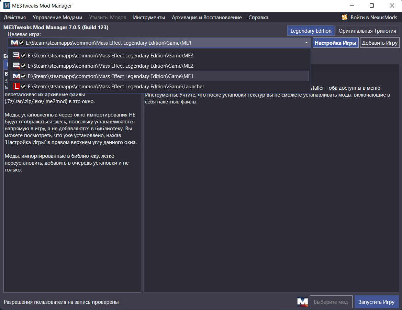Switch to Legendary Edition tab
The height and width of the screenshot is (310, 402).
[311, 31]
